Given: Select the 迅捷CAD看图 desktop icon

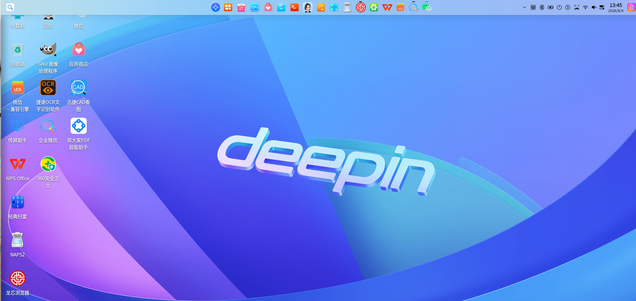Looking at the screenshot, I should point(78,96).
